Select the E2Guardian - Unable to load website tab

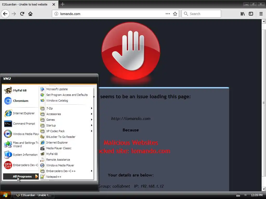point(29,4)
